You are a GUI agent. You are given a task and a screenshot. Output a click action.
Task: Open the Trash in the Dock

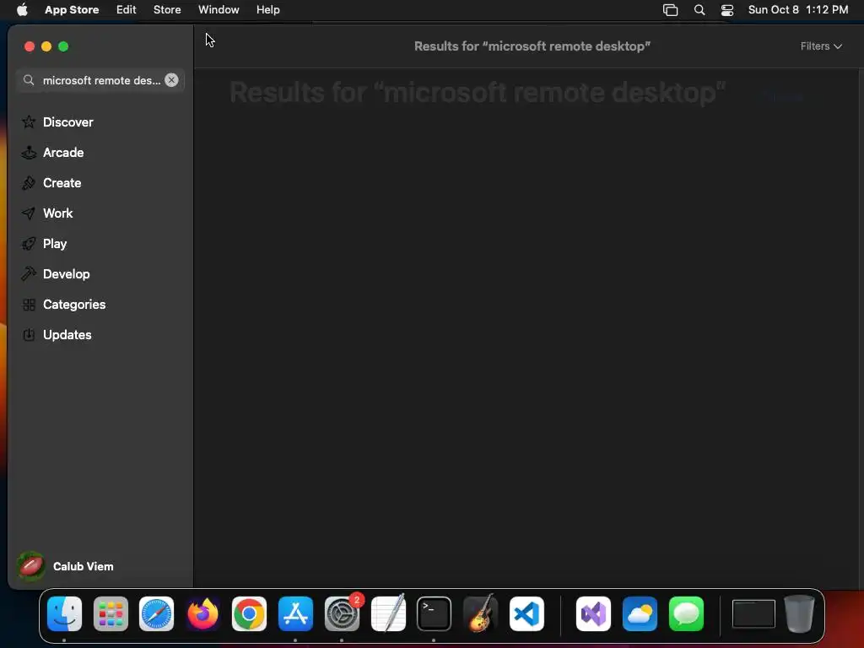pyautogui.click(x=799, y=614)
